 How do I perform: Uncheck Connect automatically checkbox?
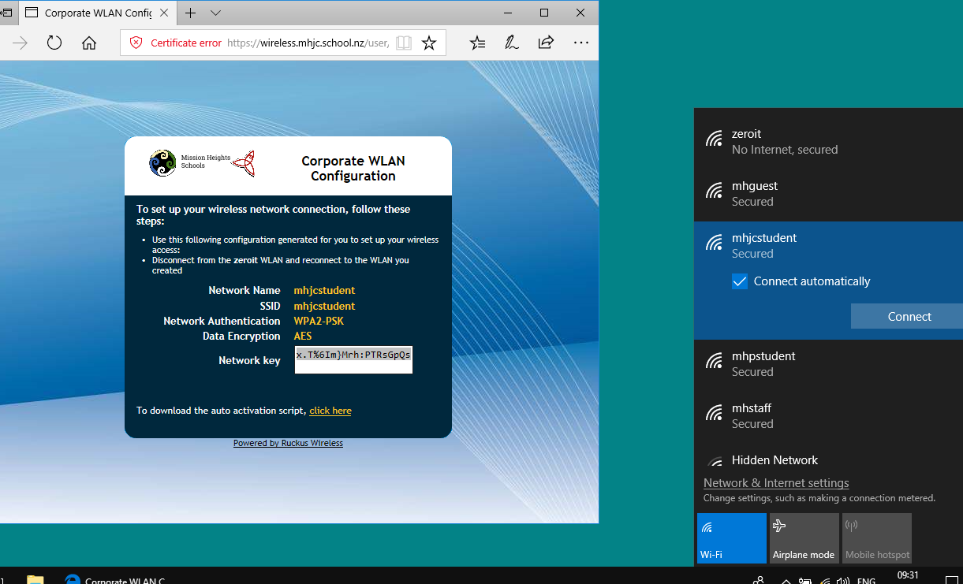click(x=740, y=281)
